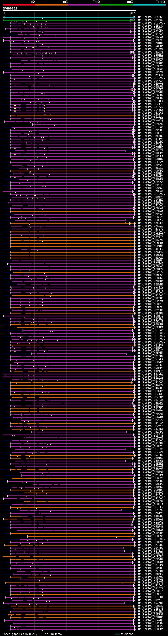Select the label UniRef100_C2CRU3
This screenshot has height=636, width=168.
(151, 64)
